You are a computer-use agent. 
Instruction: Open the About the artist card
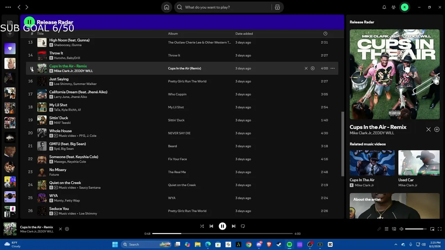coord(395,206)
